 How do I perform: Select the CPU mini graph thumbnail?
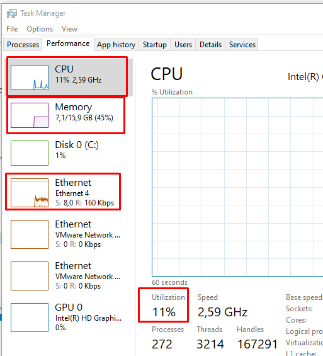pos(30,78)
